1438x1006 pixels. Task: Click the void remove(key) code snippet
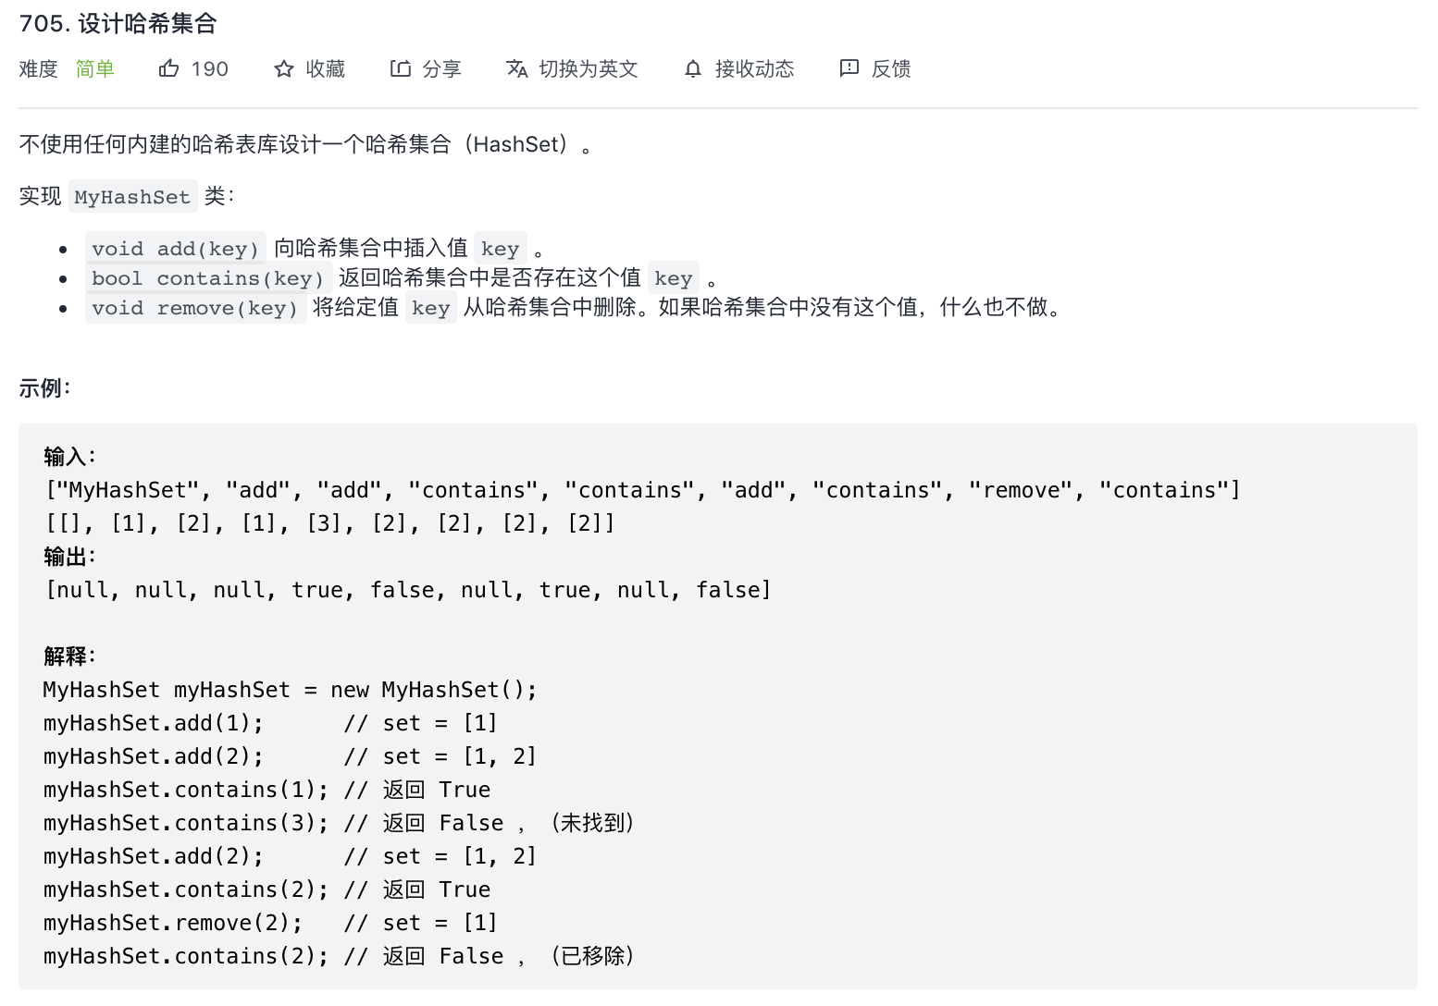(194, 308)
